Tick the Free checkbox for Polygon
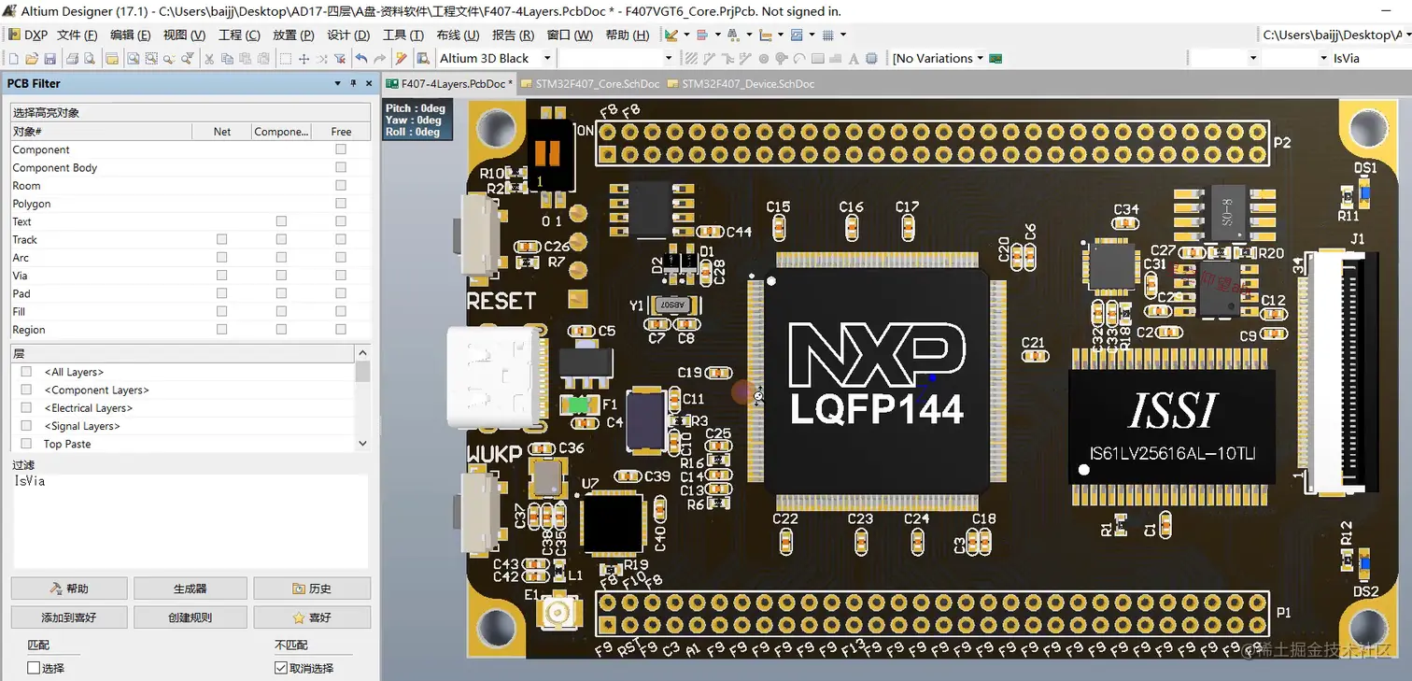The image size is (1412, 681). pyautogui.click(x=341, y=204)
